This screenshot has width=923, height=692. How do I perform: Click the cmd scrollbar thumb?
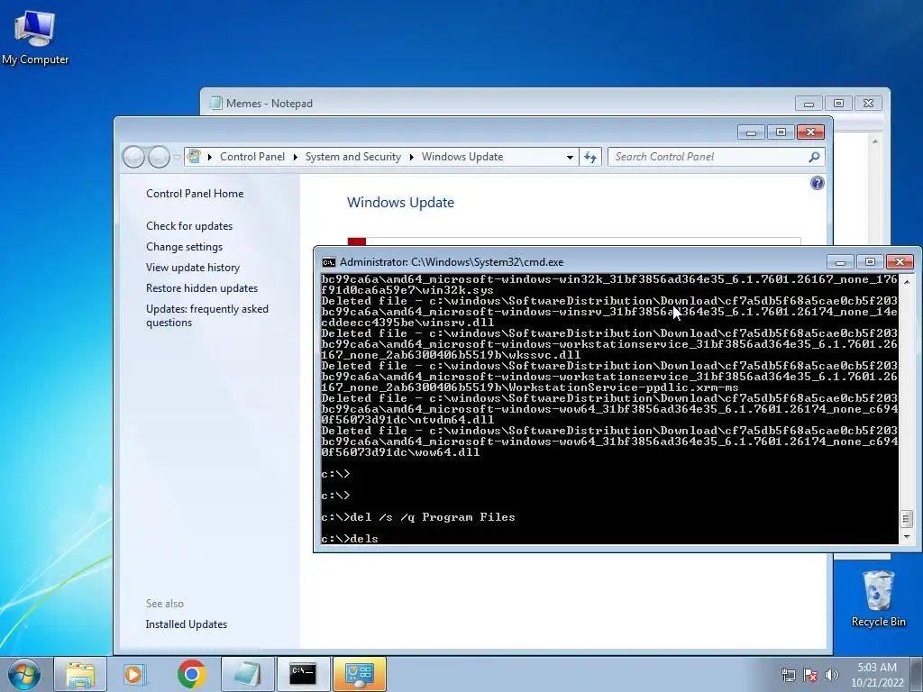pos(907,519)
